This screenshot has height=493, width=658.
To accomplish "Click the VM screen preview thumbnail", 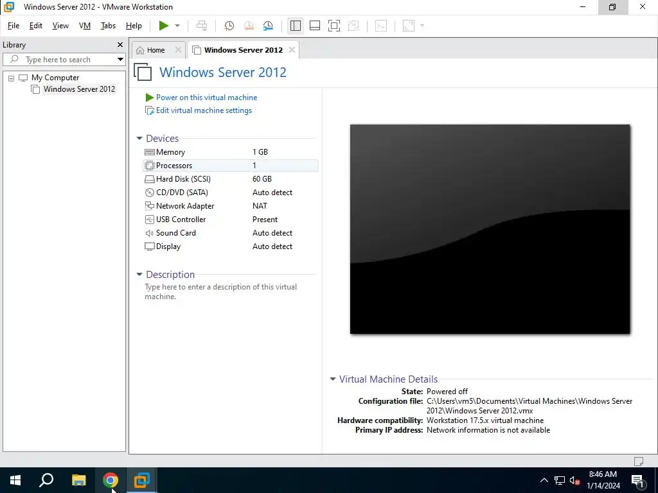I will [490, 229].
